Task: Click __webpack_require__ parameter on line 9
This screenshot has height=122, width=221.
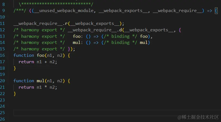Action: pyautogui.click(x=177, y=11)
